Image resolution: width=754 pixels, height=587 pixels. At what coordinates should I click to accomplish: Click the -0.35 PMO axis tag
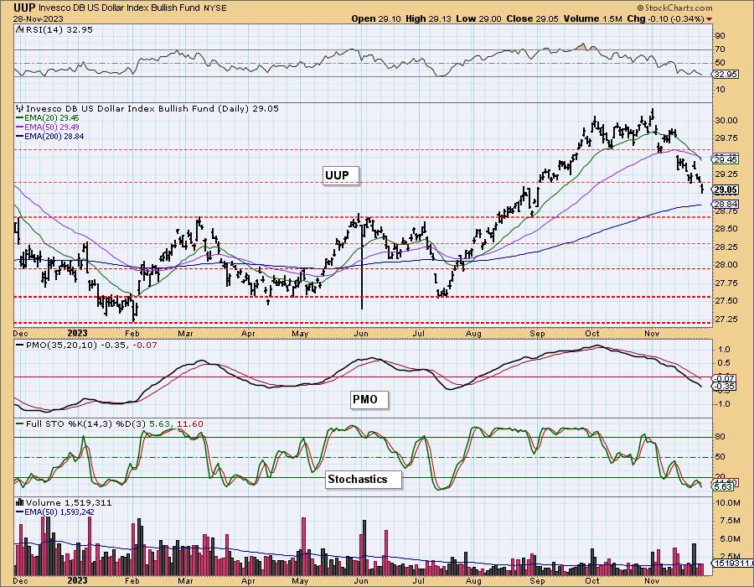coord(725,387)
